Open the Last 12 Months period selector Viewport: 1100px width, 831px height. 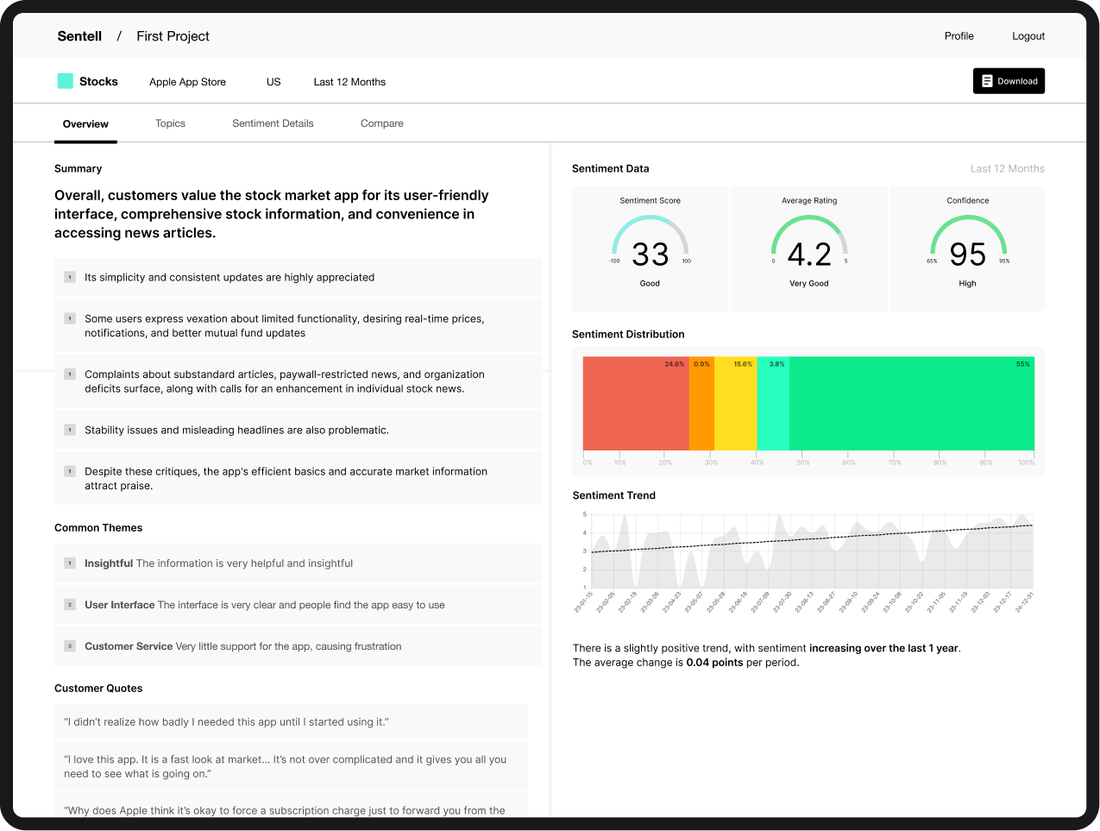(349, 82)
